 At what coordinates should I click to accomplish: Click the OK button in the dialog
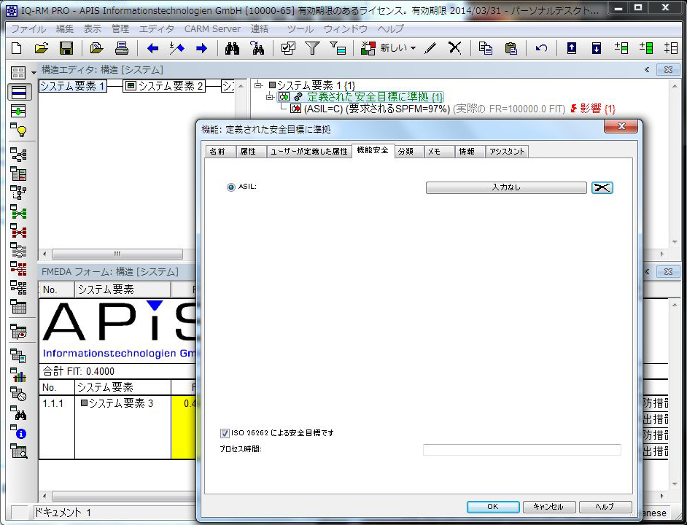pyautogui.click(x=493, y=507)
